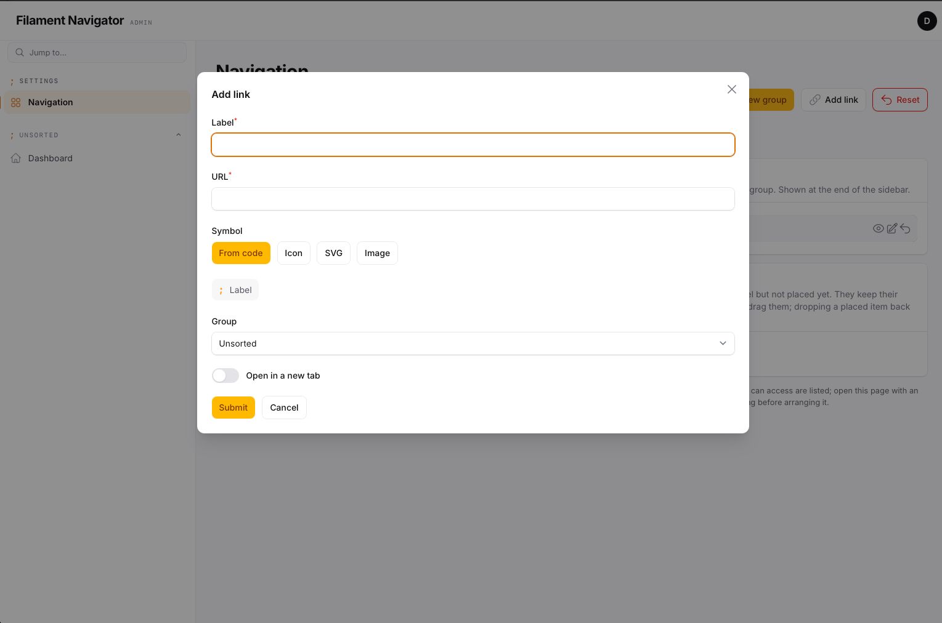Cancel the Add link dialog
This screenshot has height=623, width=942.
point(284,408)
